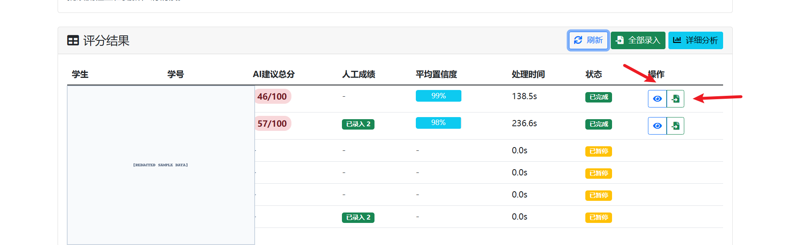Click 已录入 2 badge in the last row
This screenshot has height=245, width=802.
358,217
